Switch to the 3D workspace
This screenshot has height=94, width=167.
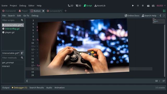[x=78, y=6]
